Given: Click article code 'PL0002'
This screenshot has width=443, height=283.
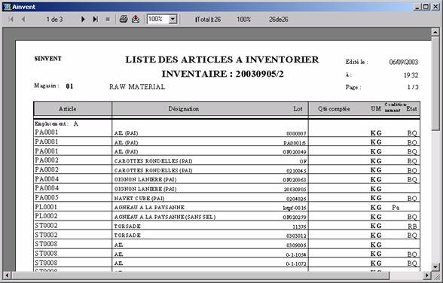Looking at the screenshot, I should pos(47,216).
